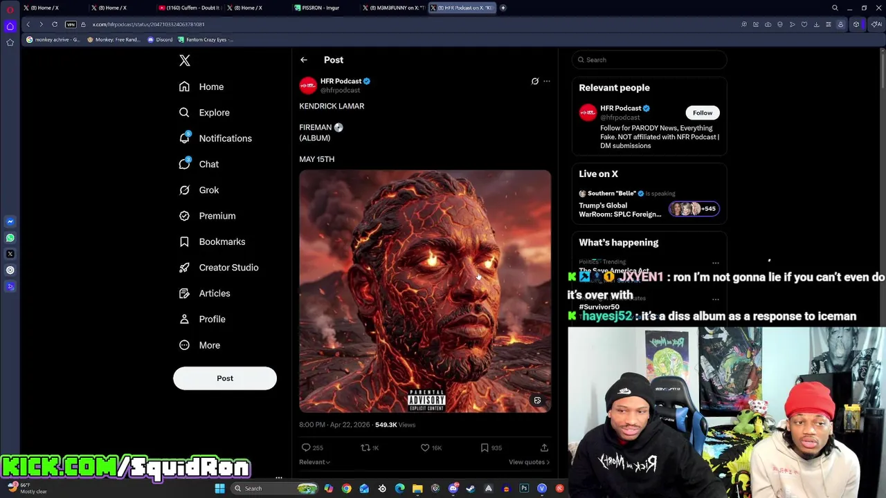Image resolution: width=886 pixels, height=498 pixels.
Task: Open Creator Studio in the sidebar
Action: 218,267
